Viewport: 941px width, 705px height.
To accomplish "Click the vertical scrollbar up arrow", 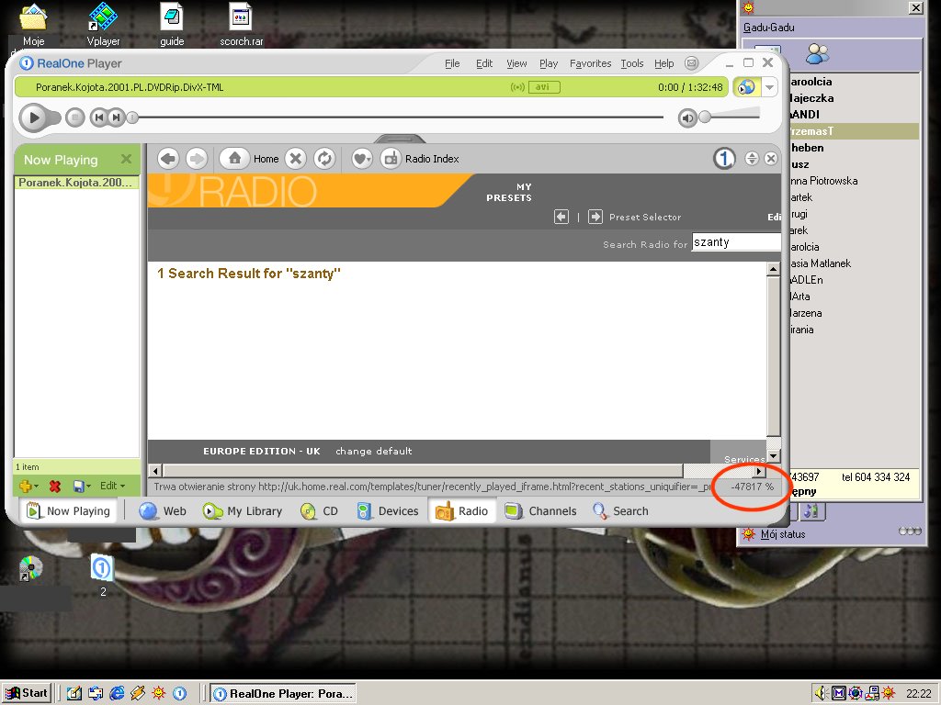I will click(773, 269).
